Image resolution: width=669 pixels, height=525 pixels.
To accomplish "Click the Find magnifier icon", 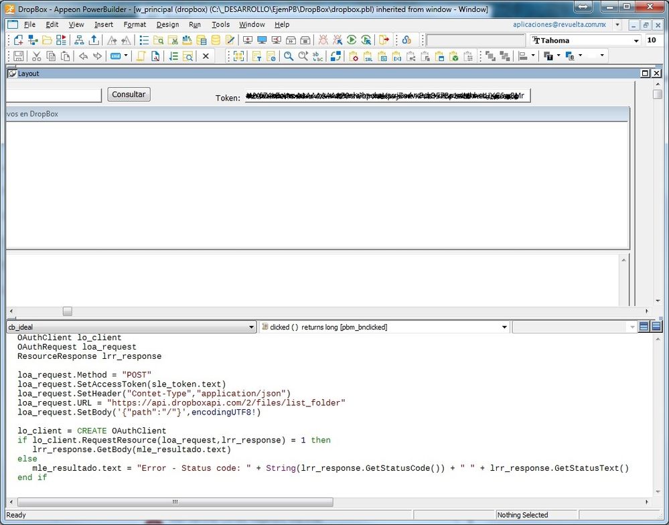I will (x=289, y=56).
